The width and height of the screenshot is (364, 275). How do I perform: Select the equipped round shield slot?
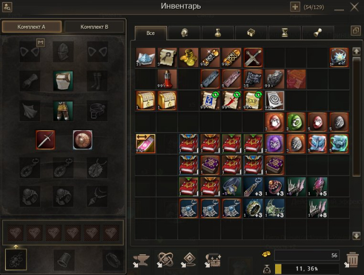coord(83,140)
